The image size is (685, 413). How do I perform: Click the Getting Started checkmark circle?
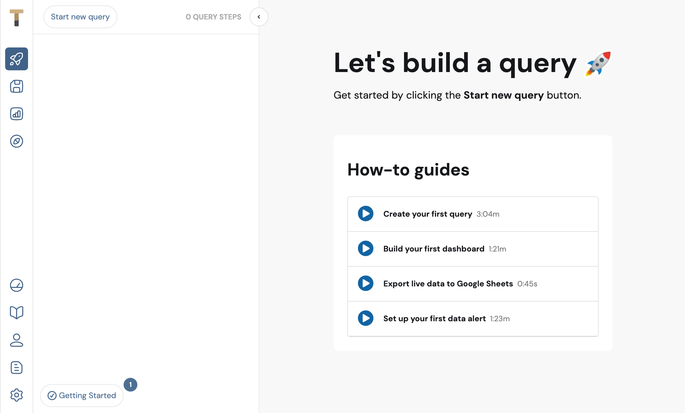52,395
